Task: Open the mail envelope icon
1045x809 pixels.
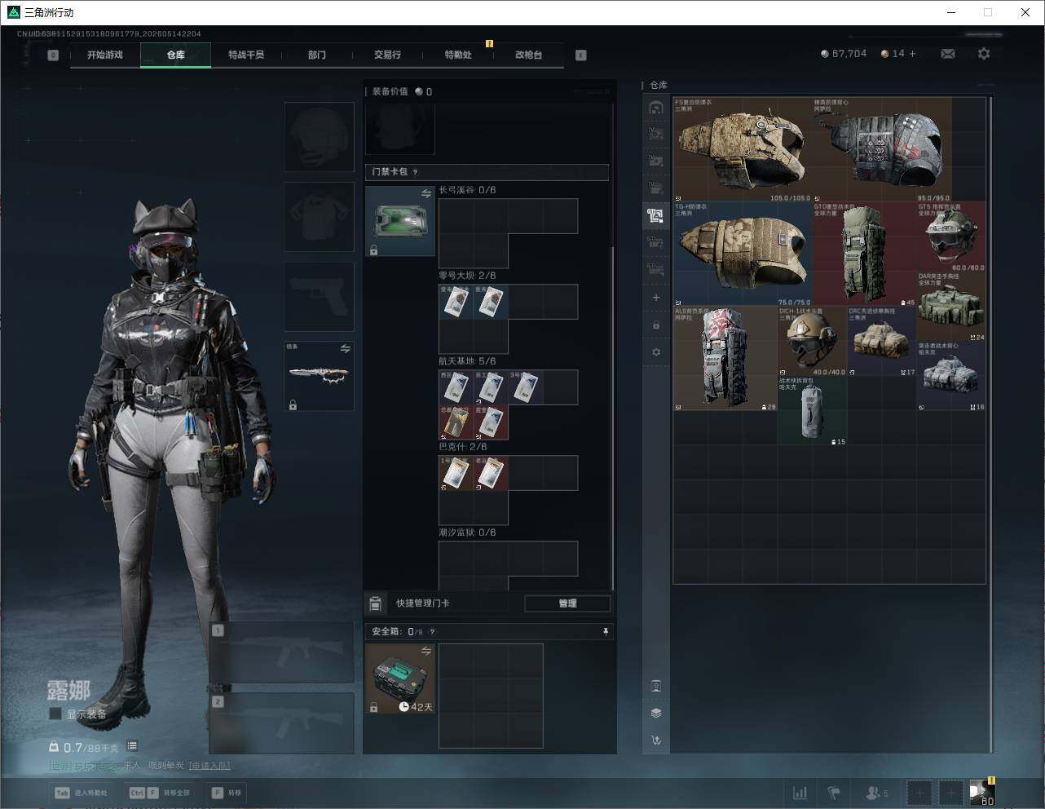Action: [x=948, y=54]
